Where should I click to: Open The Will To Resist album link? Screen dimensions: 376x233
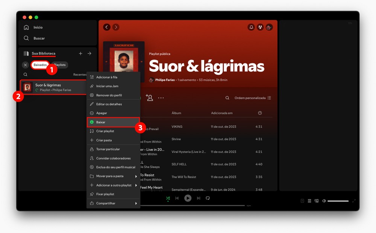coord(184,177)
